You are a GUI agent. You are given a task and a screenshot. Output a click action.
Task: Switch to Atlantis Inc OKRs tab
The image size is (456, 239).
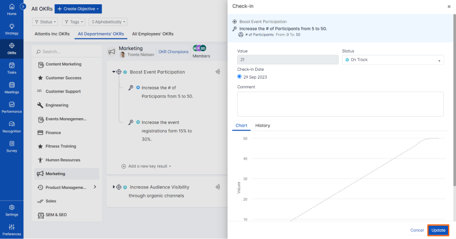click(52, 34)
